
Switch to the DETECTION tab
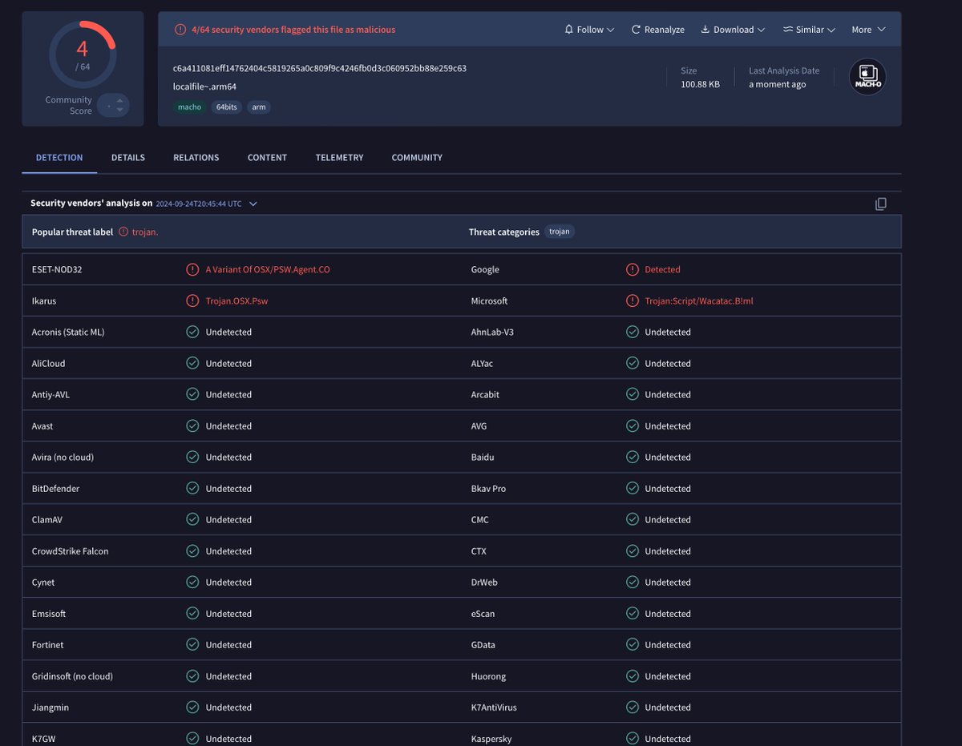[x=59, y=158]
